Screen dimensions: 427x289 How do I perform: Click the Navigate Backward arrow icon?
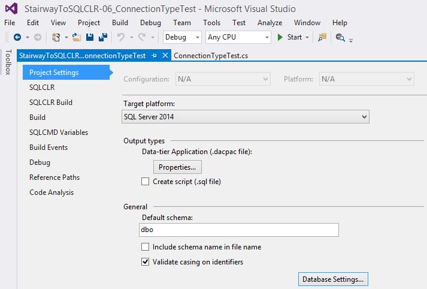17,37
